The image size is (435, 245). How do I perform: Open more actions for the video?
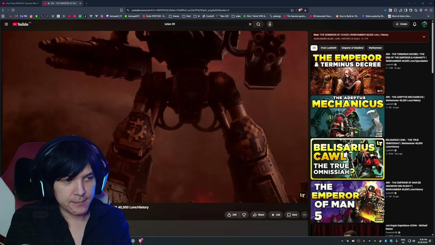[x=304, y=215]
